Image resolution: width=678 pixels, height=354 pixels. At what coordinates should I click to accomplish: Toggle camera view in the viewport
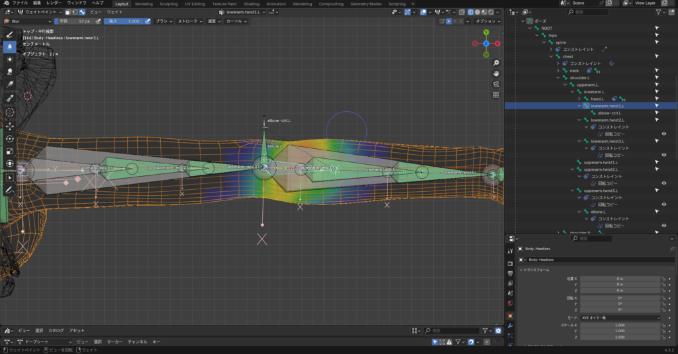pyautogui.click(x=496, y=84)
